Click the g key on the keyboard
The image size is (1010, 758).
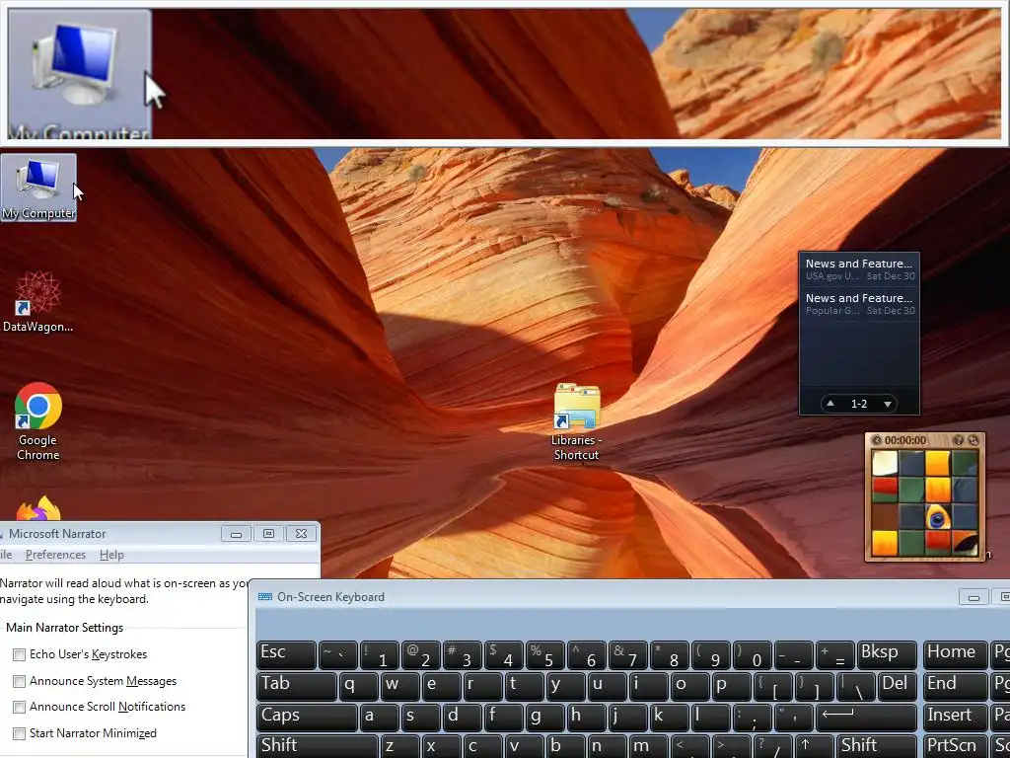click(544, 718)
